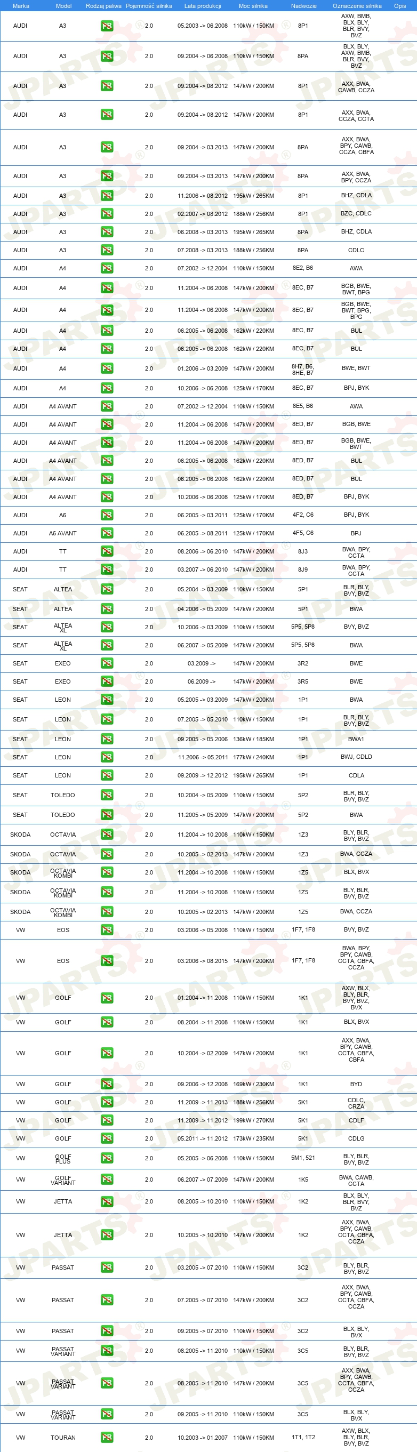Click fuel icon in Seat Exeo 3R5 row
This screenshot has width=417, height=1452.
tap(107, 681)
